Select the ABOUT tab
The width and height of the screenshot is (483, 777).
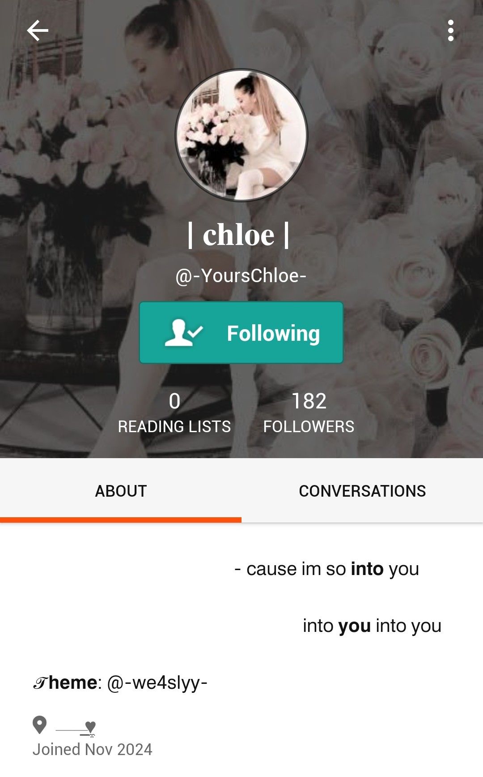point(121,491)
